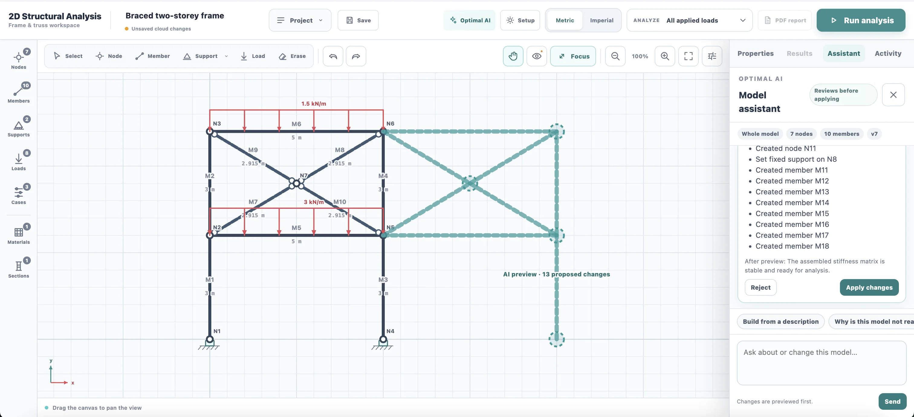This screenshot has width=914, height=417.
Task: Switch to the Results tab
Action: tap(799, 53)
